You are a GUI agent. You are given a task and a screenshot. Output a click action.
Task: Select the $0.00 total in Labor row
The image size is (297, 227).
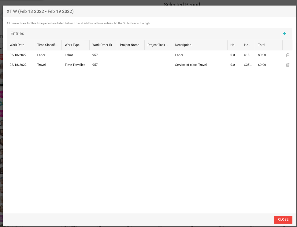(x=262, y=55)
